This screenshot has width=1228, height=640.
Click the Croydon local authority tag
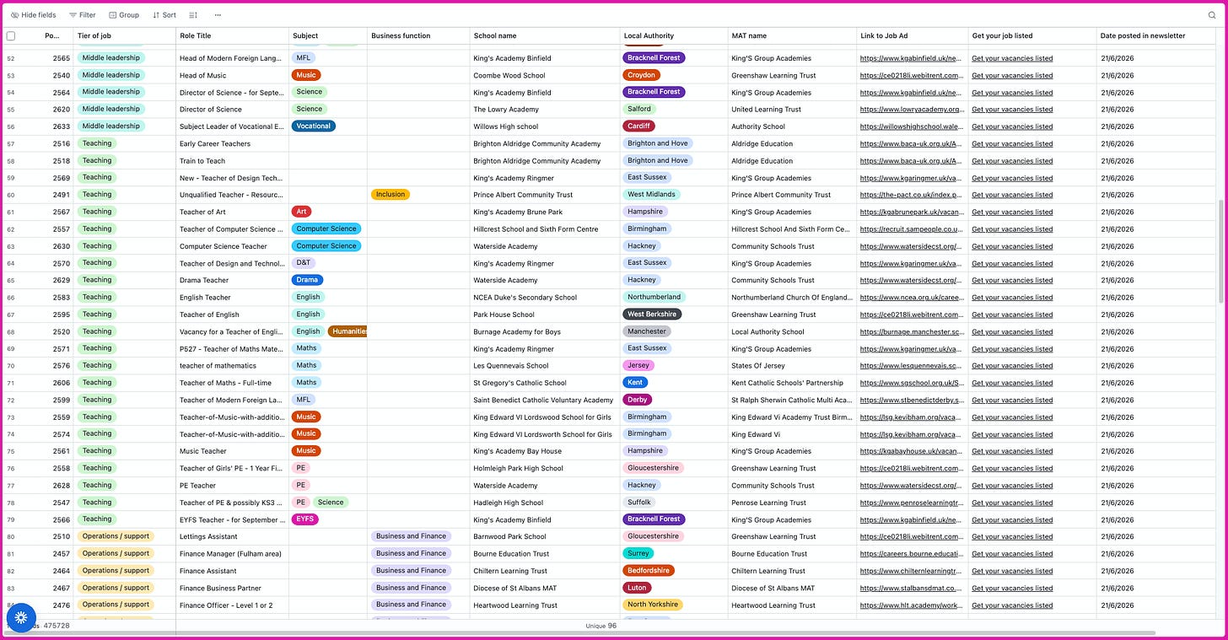(641, 75)
